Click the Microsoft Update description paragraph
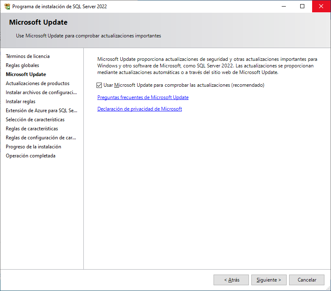331x291 pixels. click(207, 66)
